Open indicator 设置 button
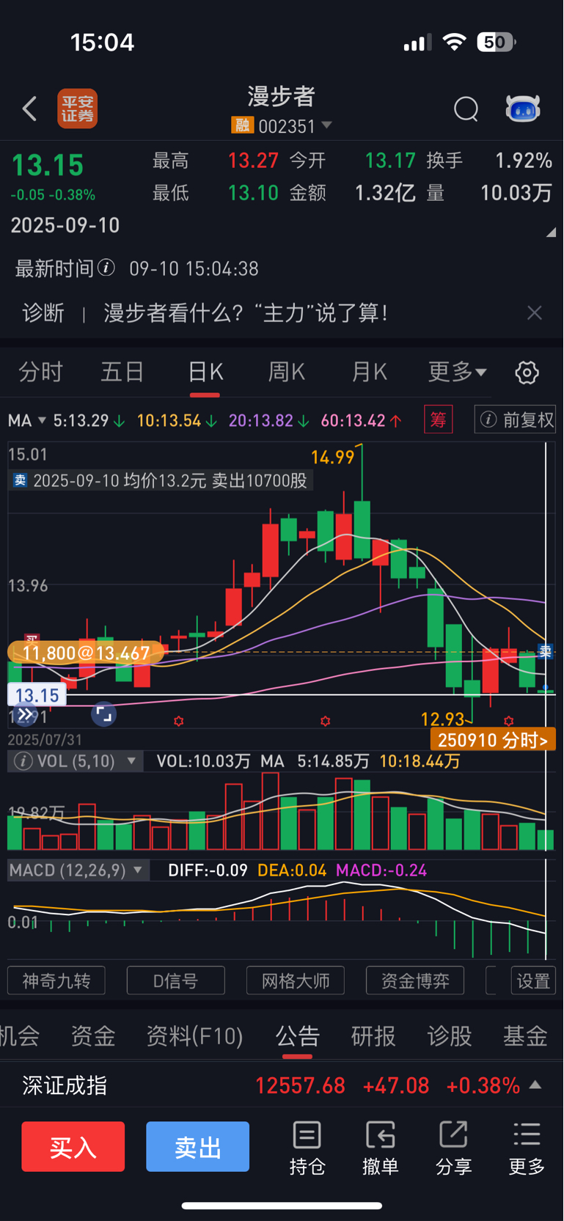The width and height of the screenshot is (564, 1221). (533, 980)
